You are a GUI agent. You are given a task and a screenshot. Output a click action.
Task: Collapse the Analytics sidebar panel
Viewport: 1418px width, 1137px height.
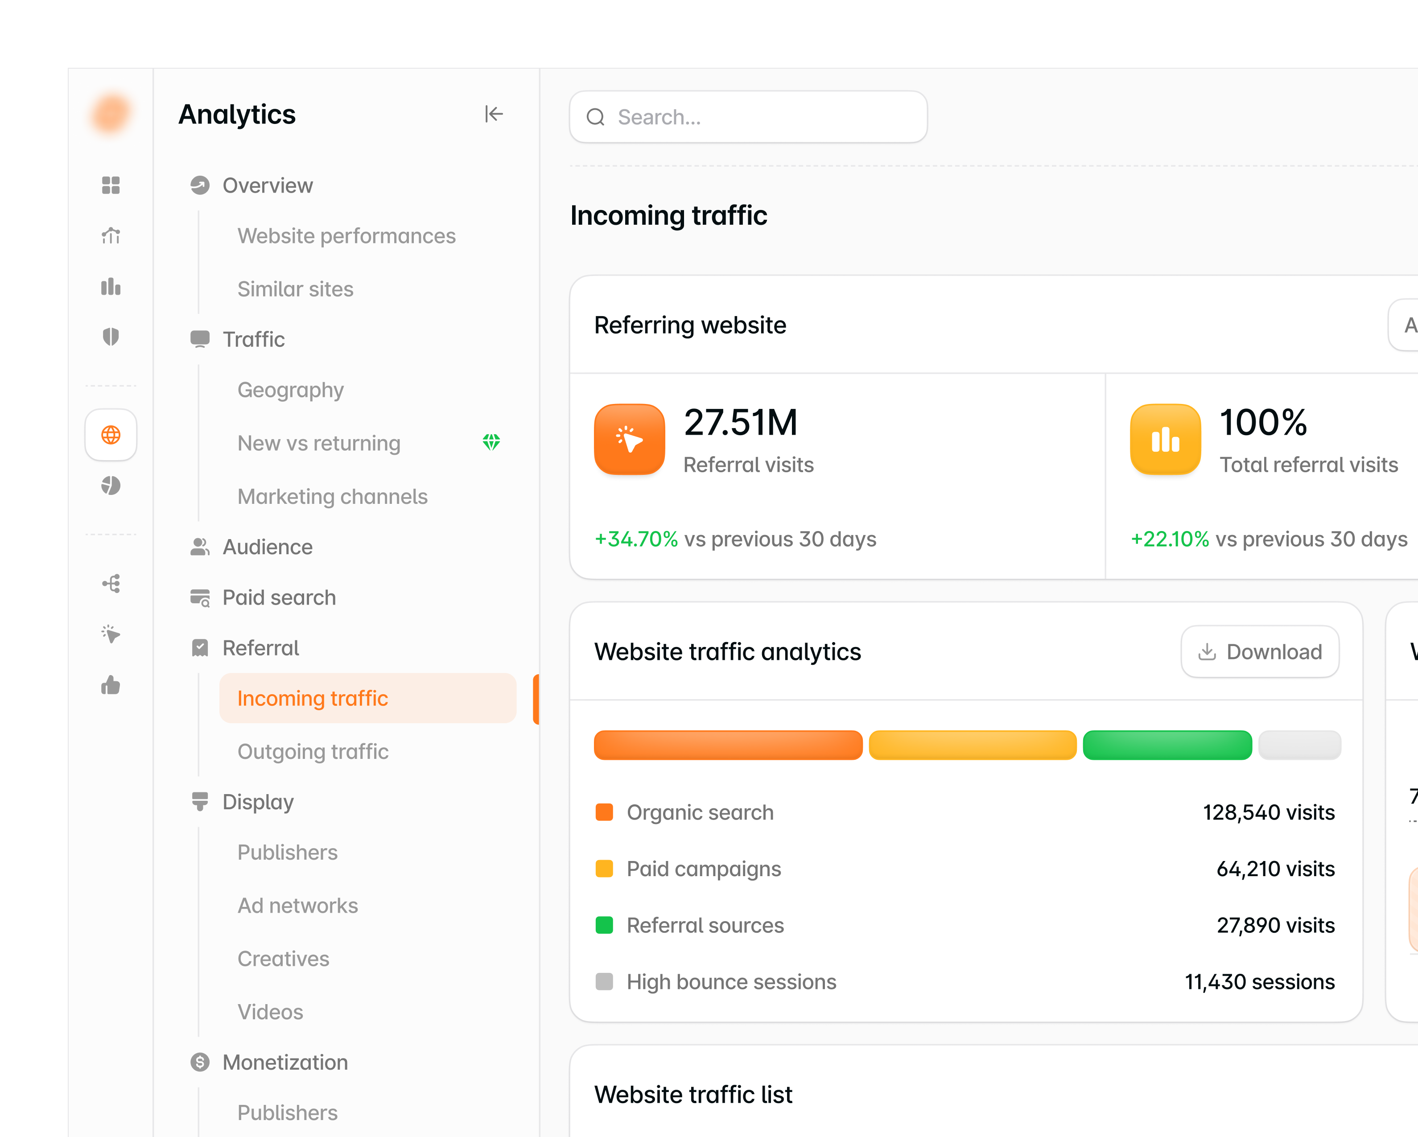[x=493, y=115]
